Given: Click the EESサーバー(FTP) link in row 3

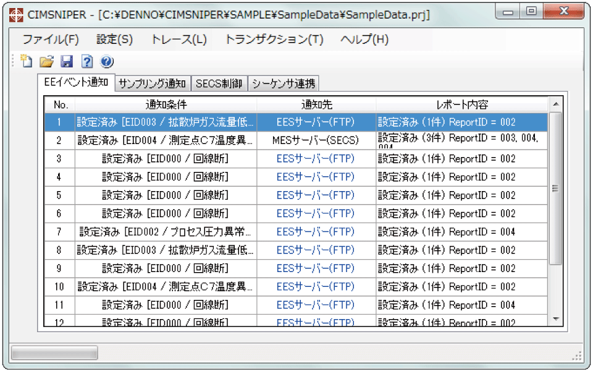Looking at the screenshot, I should coord(316,159).
